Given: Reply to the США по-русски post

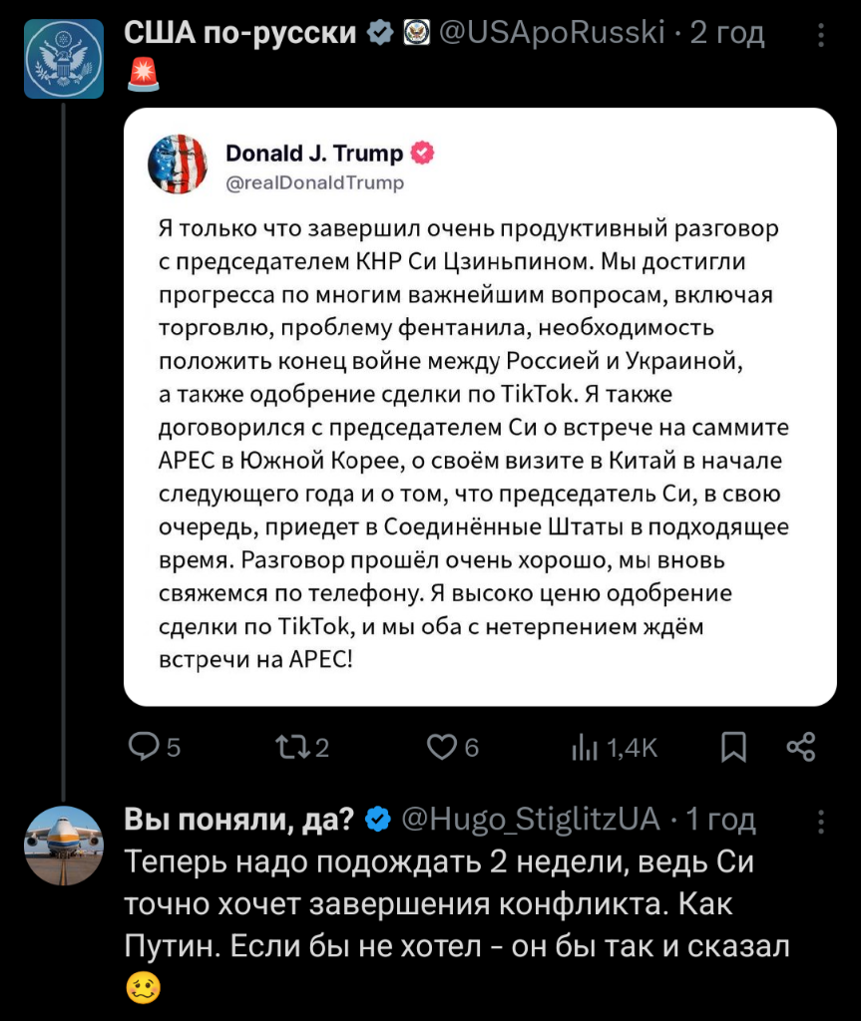Looking at the screenshot, I should [x=146, y=747].
